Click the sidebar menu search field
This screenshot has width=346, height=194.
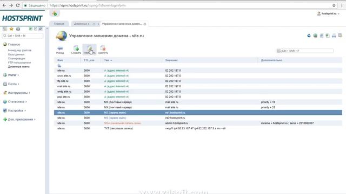point(23,36)
